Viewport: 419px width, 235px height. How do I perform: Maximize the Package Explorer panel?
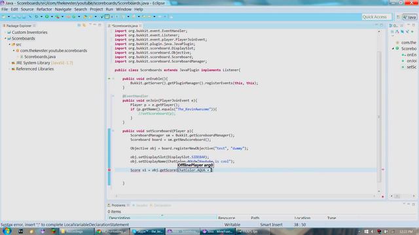point(100,25)
